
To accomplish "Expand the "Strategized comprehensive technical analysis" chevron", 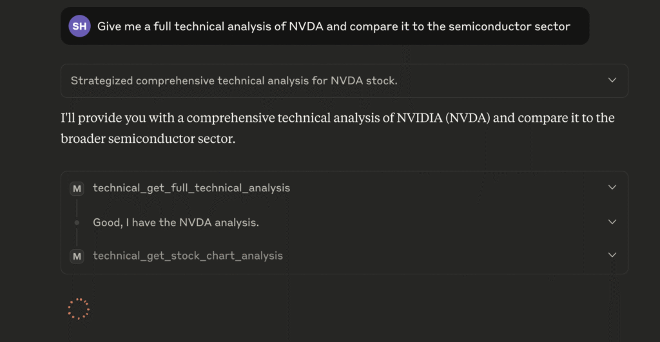I will [x=612, y=80].
